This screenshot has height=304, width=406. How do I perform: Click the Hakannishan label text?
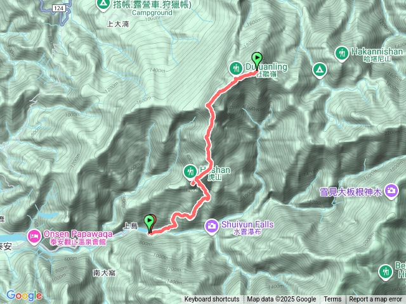(377, 51)
